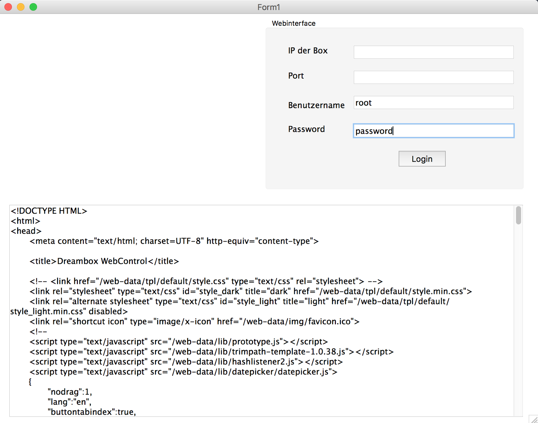Place cursor on the DOCTYPE HTML line
Image resolution: width=538 pixels, height=423 pixels.
pyautogui.click(x=49, y=211)
